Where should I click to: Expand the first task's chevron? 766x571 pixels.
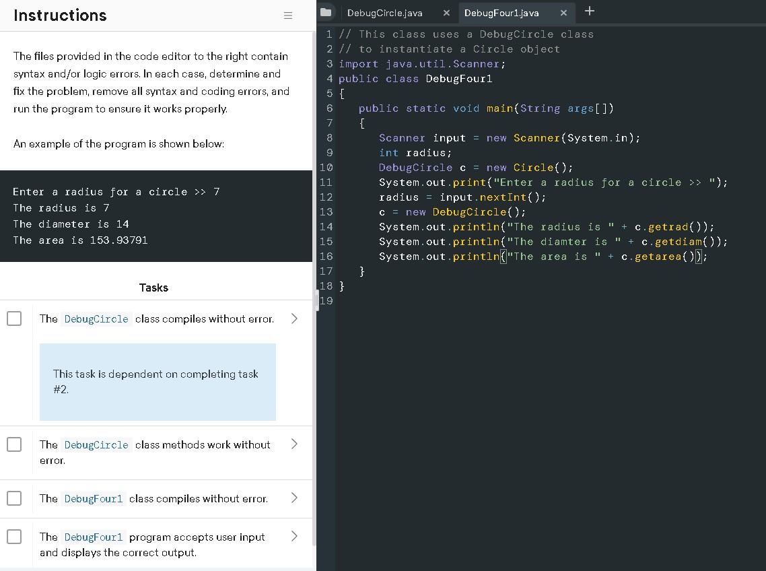pos(294,318)
